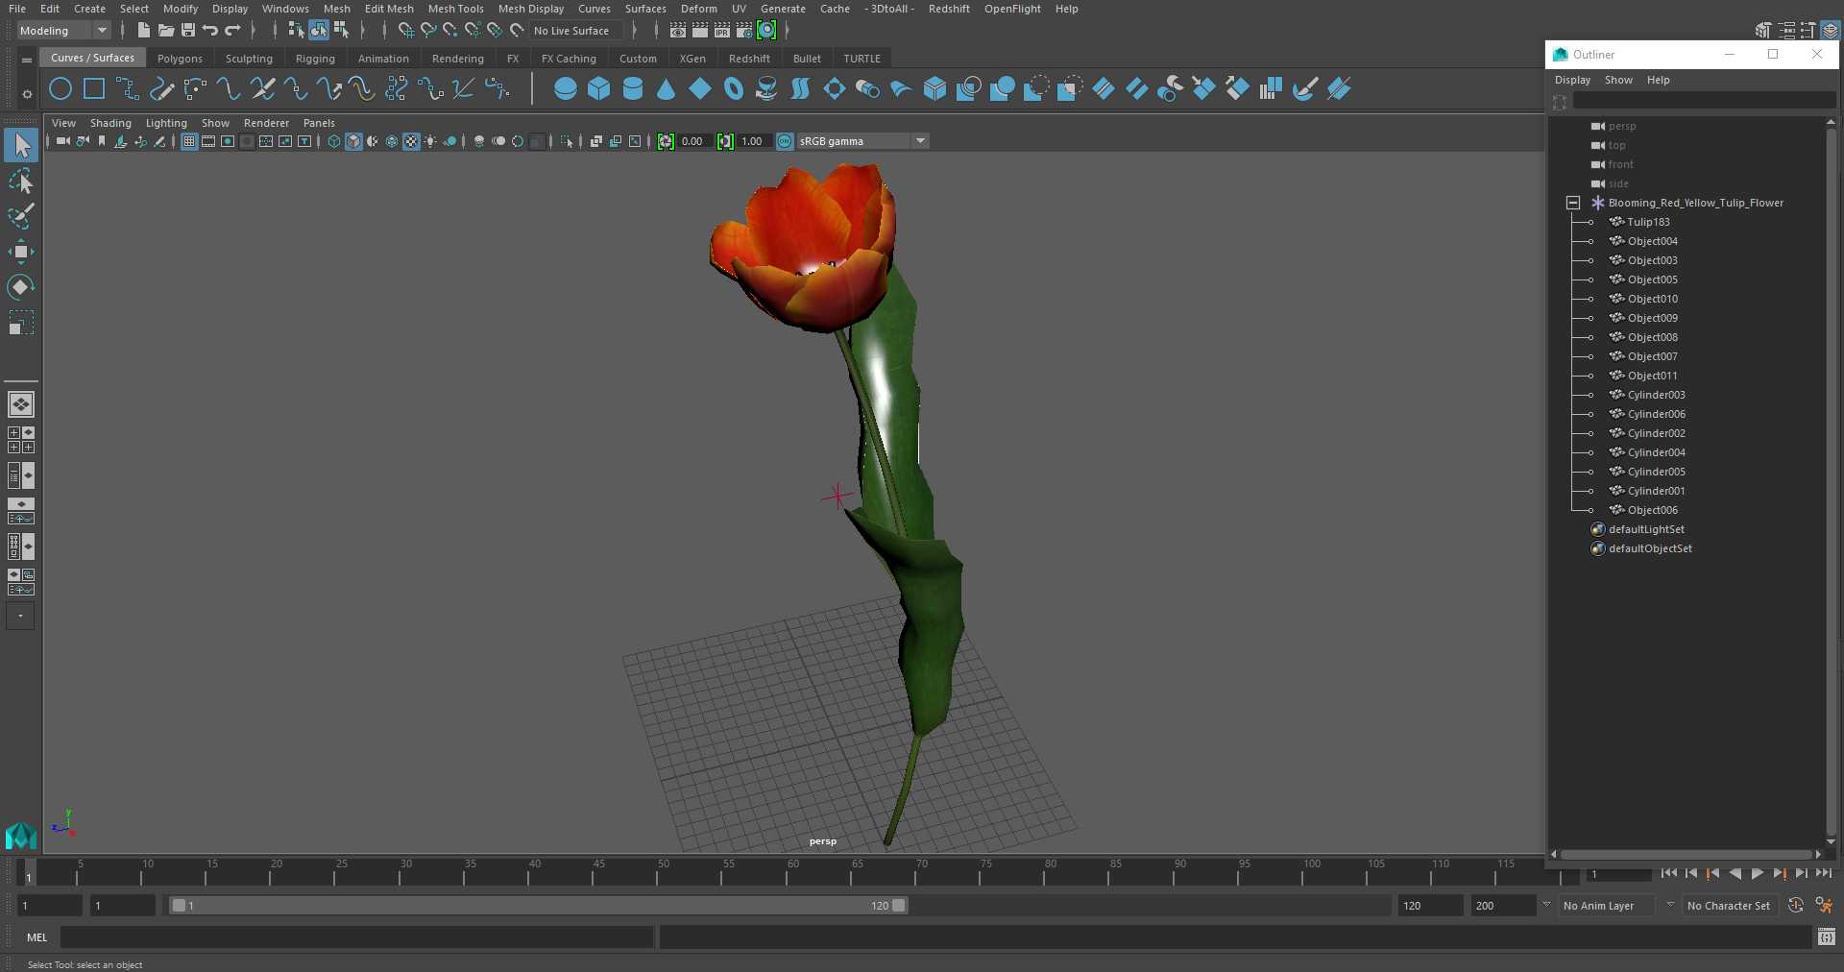This screenshot has height=972, width=1844.
Task: Select the NURBS Circle tool icon
Action: click(61, 89)
